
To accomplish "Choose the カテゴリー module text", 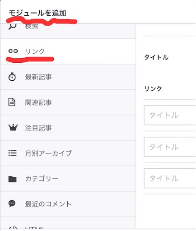I will point(42,179).
